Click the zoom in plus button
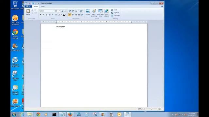Image resolution: width=209 pixels, height=117 pixels. 159,109
